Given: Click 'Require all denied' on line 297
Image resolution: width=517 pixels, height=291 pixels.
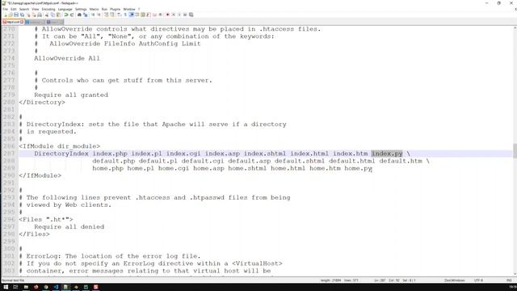Looking at the screenshot, I should 69,227.
